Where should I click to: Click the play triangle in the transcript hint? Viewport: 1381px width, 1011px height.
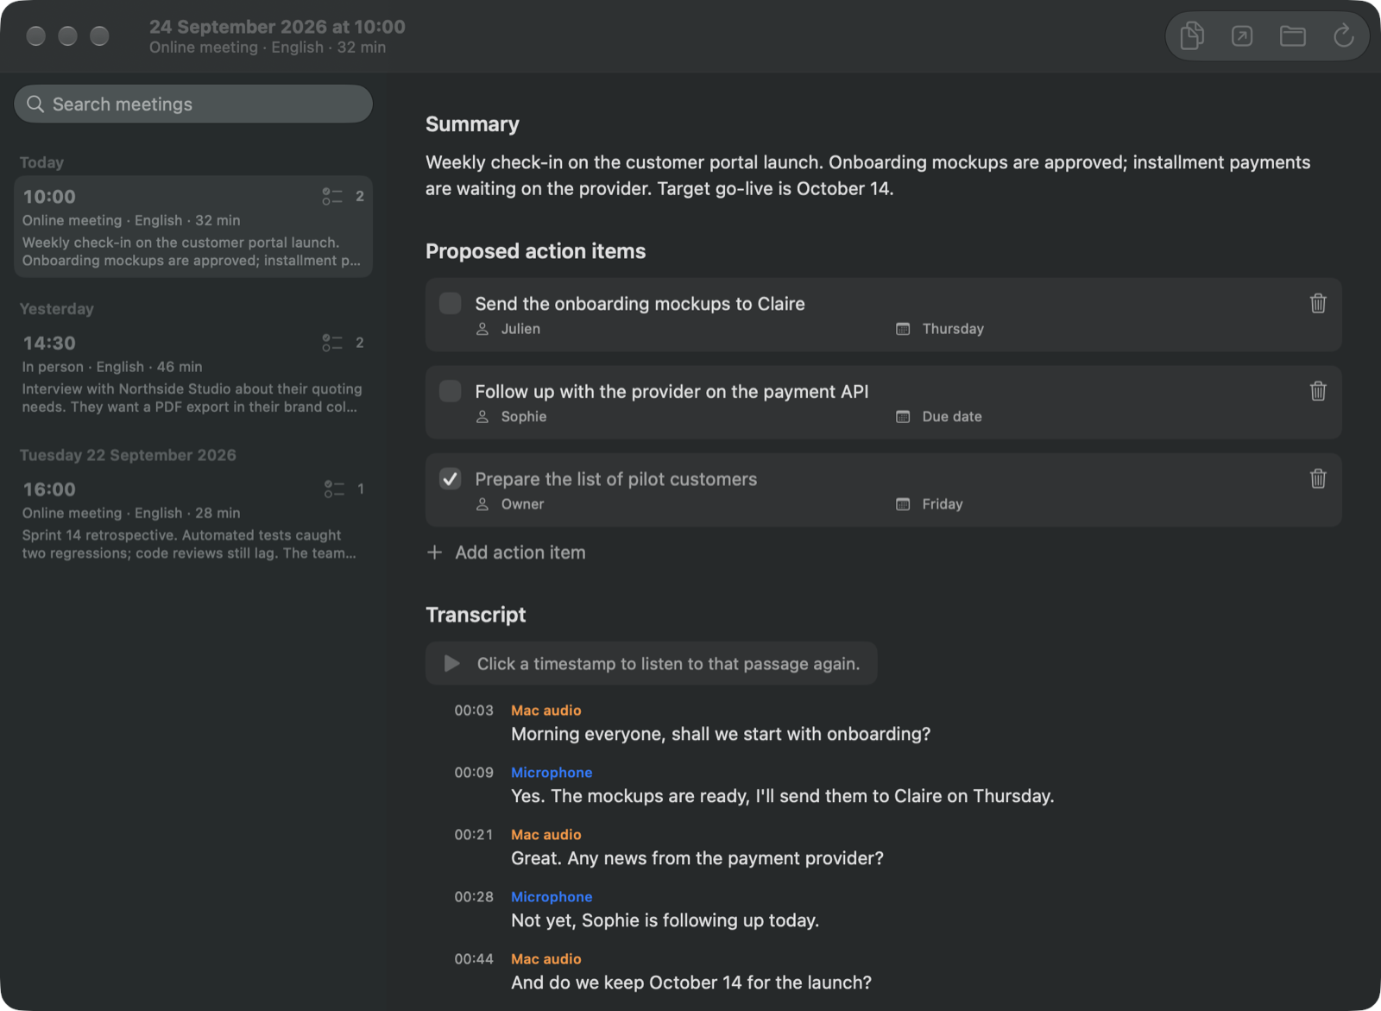click(x=451, y=663)
